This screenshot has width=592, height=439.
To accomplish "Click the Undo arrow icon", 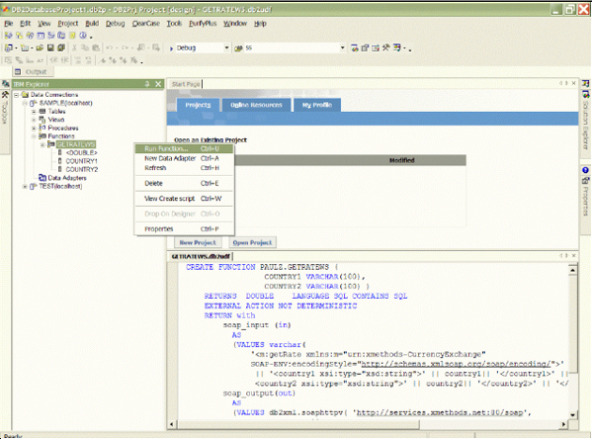I will tap(110, 48).
